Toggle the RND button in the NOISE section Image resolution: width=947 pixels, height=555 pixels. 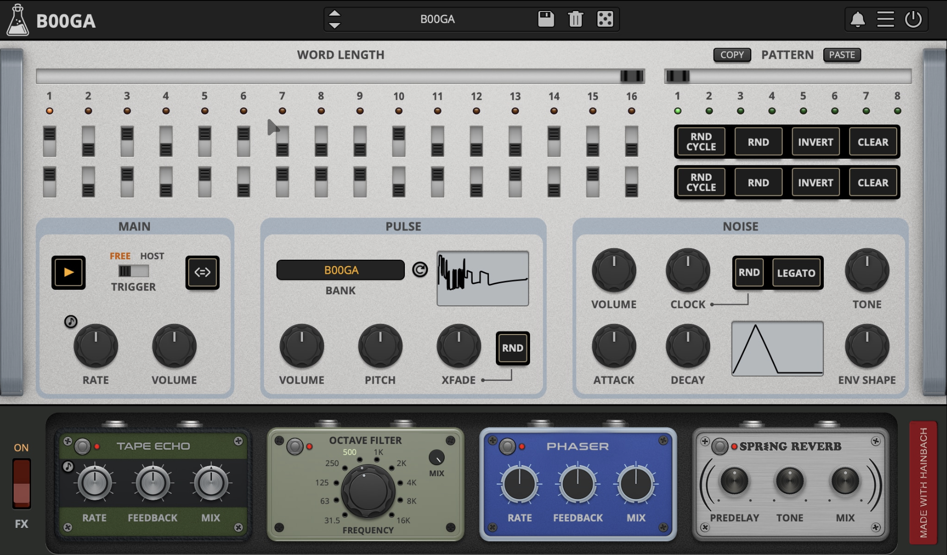[x=749, y=273]
